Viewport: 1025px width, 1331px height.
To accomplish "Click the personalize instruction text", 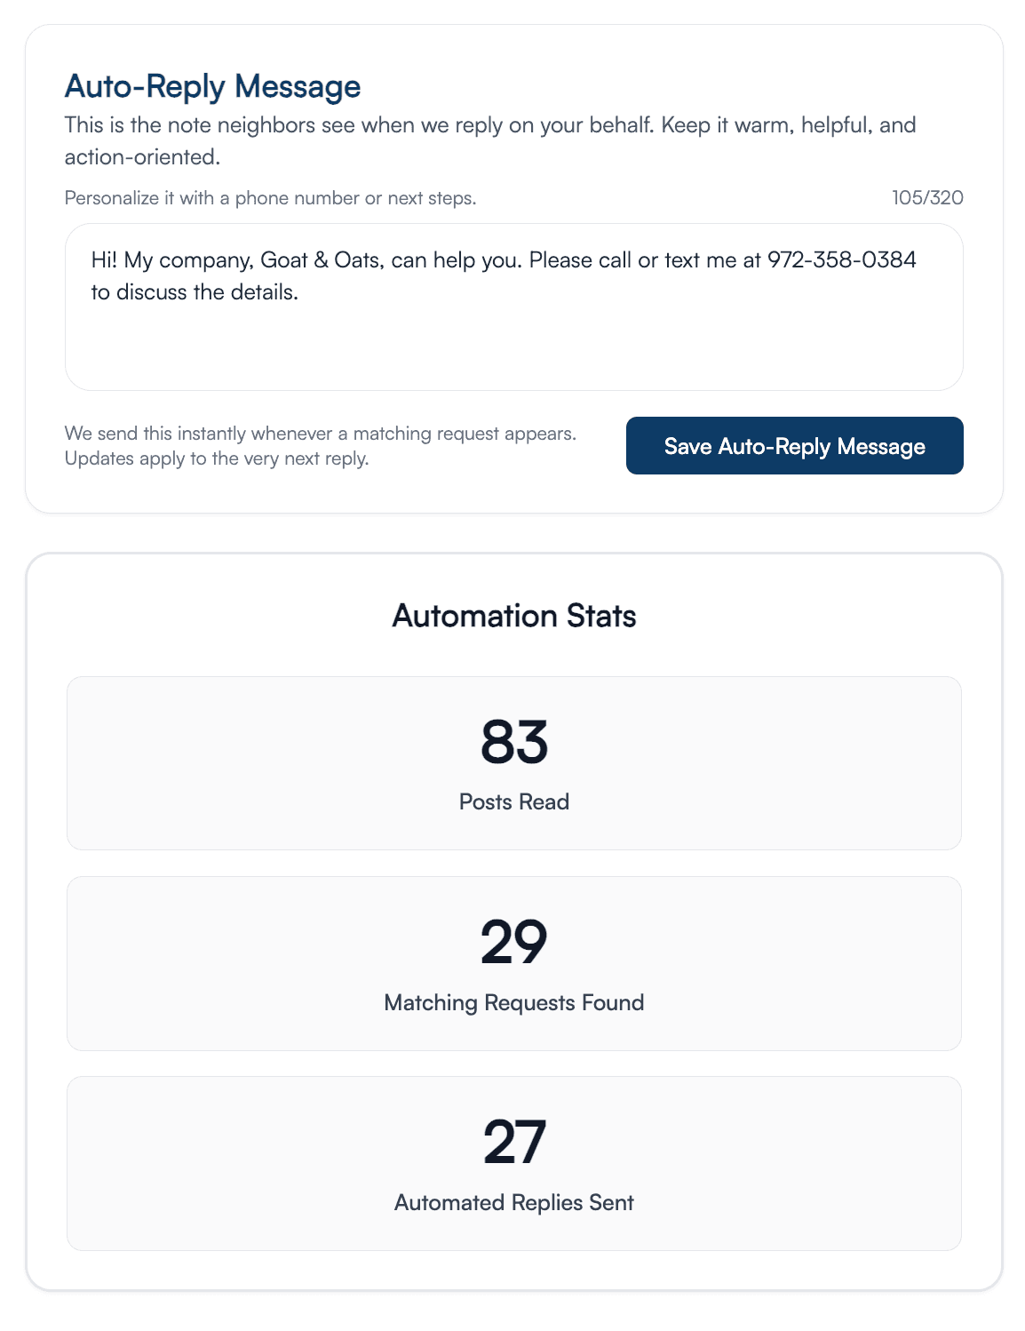I will tap(270, 197).
